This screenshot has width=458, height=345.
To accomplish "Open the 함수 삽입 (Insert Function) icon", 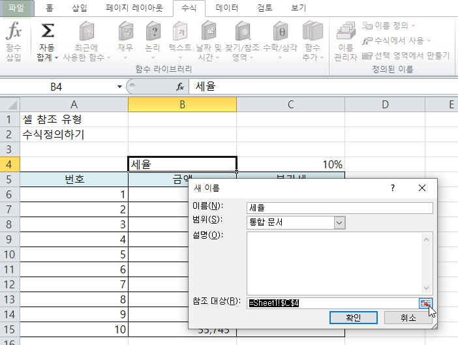I will (14, 30).
